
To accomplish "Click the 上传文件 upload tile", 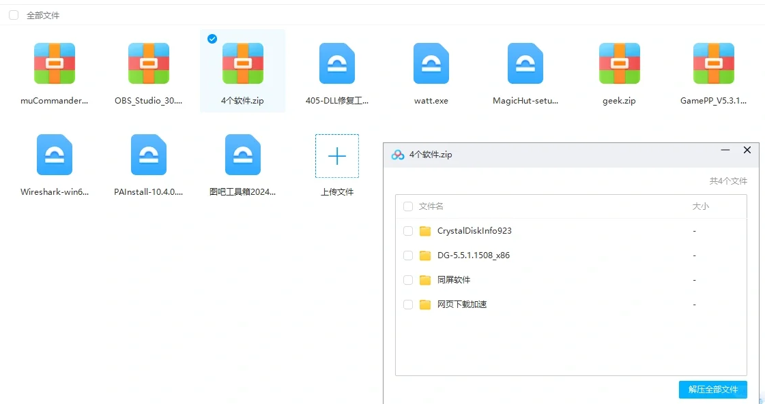I will 336,156.
